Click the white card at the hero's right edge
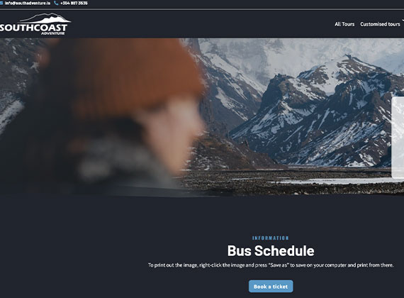This screenshot has height=298, width=404. tap(398, 138)
